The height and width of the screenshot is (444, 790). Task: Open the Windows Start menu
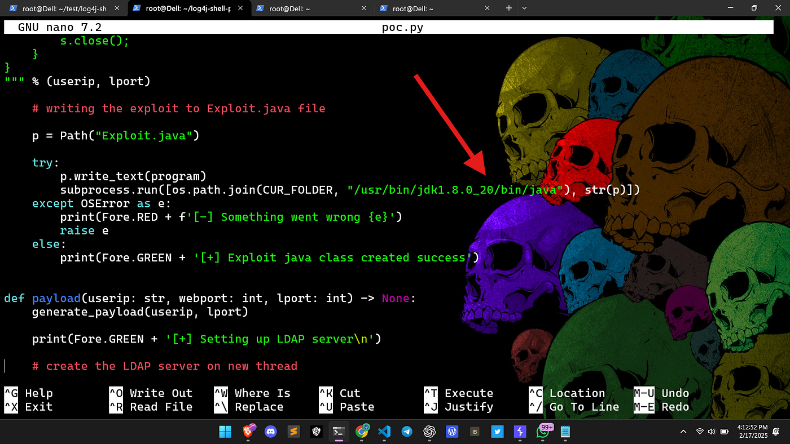point(225,432)
